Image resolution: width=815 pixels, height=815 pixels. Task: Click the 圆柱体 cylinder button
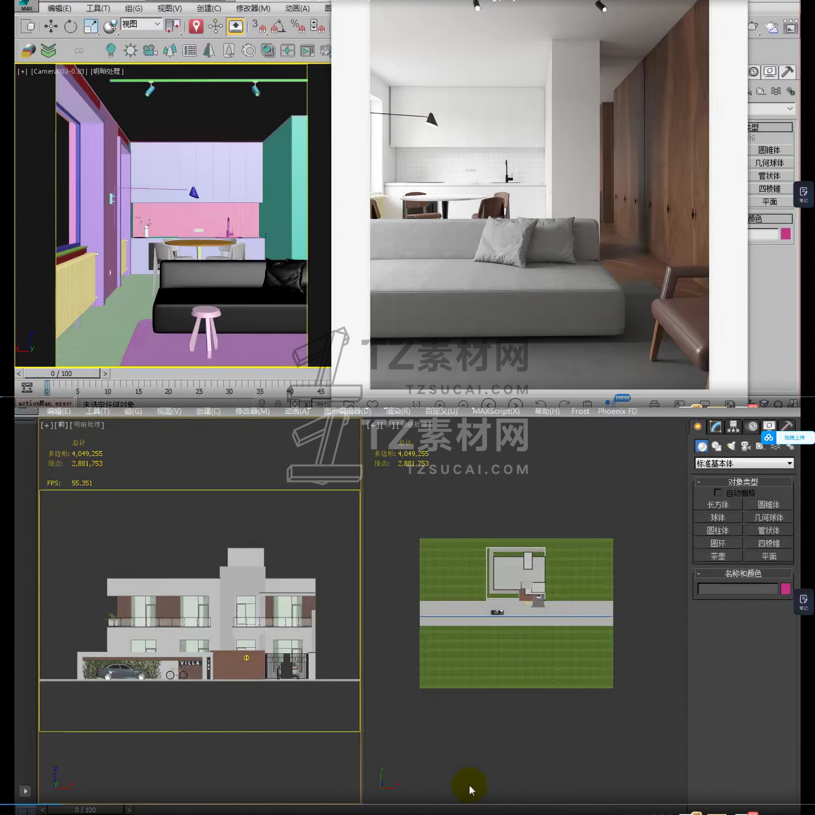point(718,530)
